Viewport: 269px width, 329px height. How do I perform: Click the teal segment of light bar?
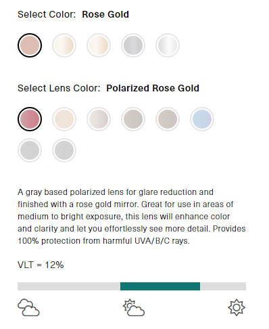[160, 286]
